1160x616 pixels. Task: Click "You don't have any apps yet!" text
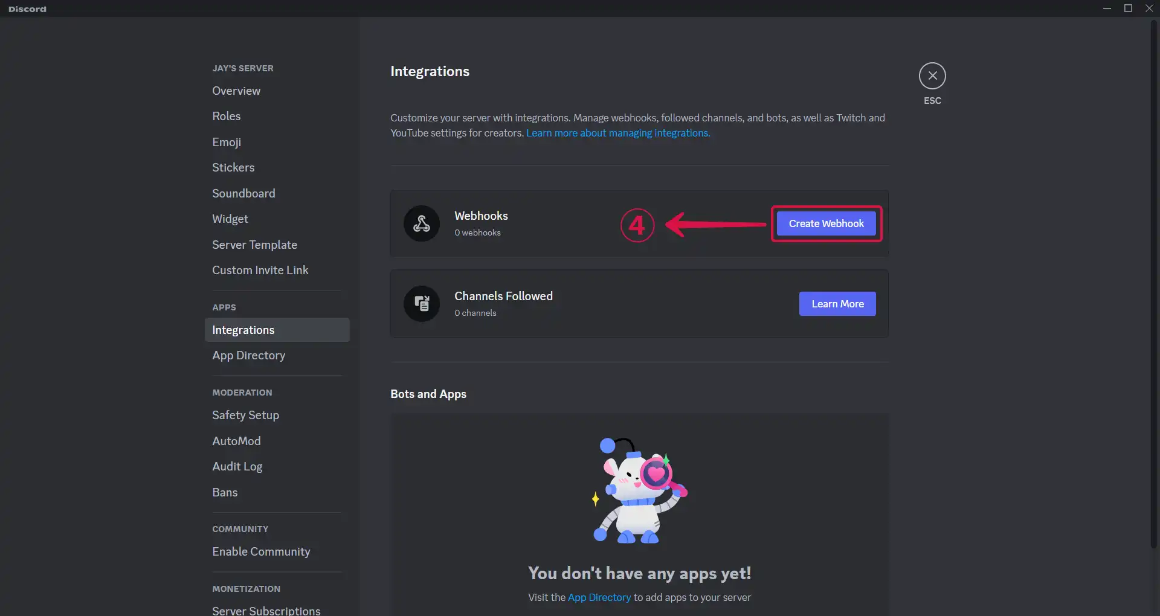(639, 573)
